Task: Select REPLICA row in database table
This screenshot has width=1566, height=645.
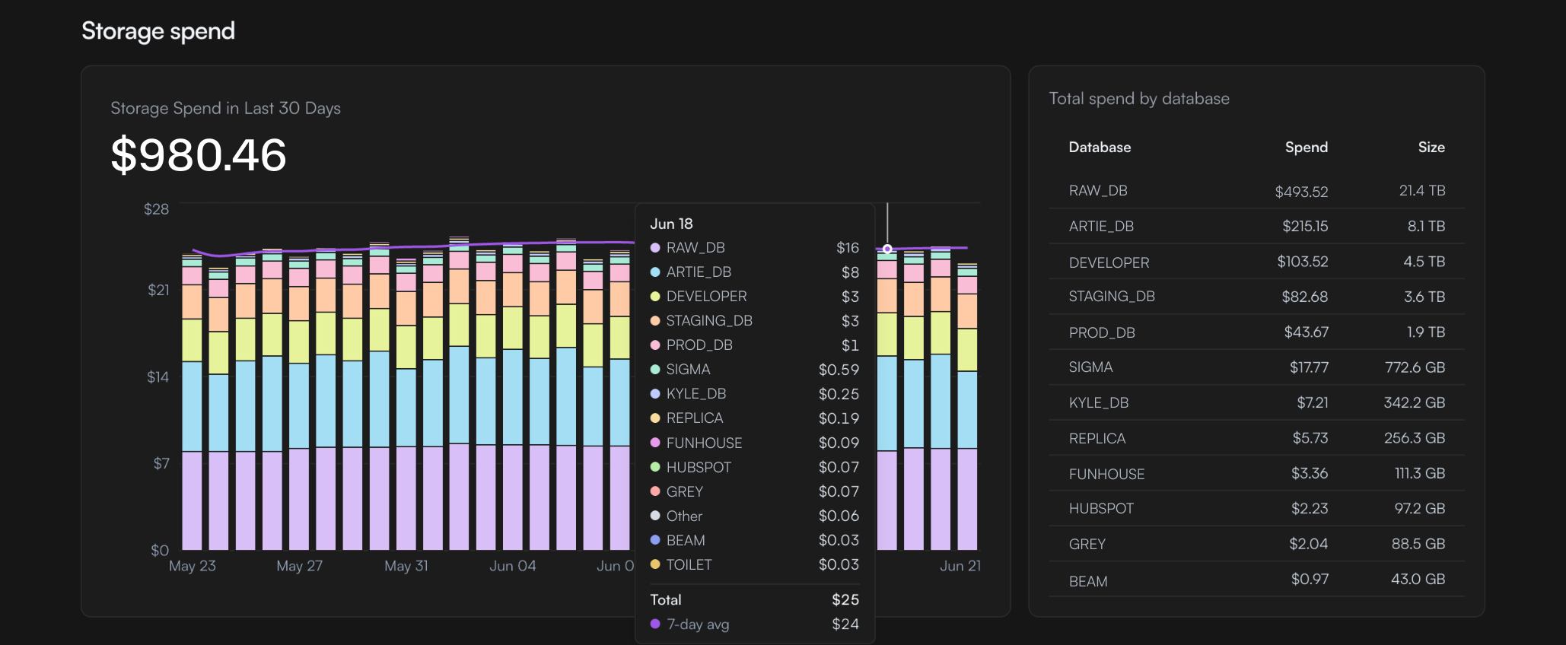Action: pos(1256,438)
